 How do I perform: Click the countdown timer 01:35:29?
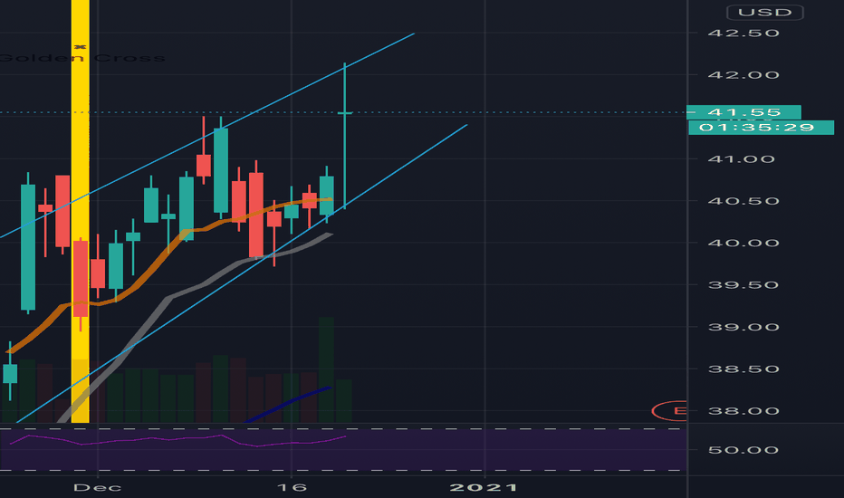tap(761, 128)
